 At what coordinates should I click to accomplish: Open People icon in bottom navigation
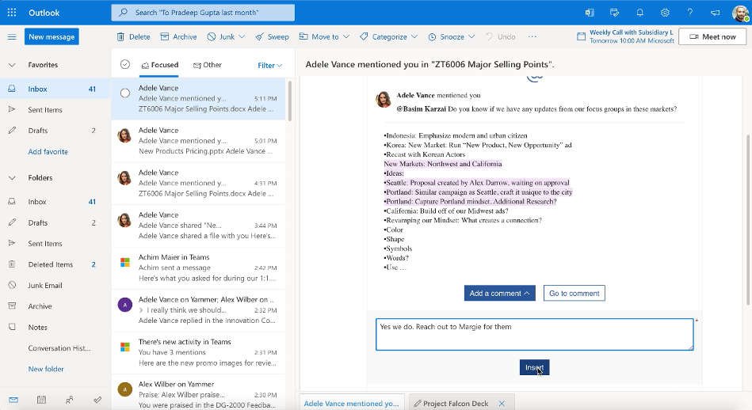[x=70, y=400]
